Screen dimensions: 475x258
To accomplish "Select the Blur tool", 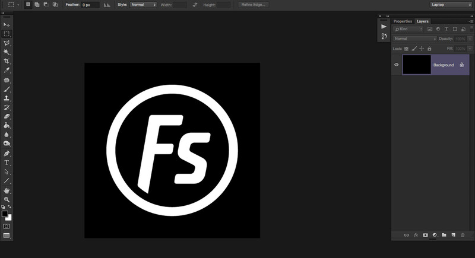I will click(7, 135).
